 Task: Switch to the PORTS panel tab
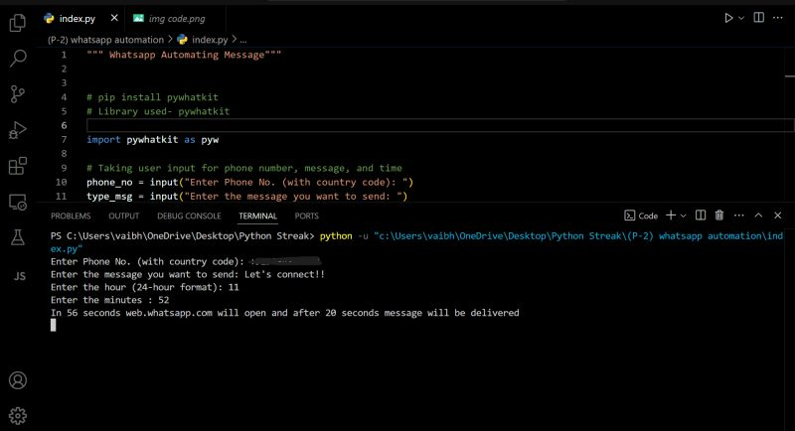tap(307, 215)
